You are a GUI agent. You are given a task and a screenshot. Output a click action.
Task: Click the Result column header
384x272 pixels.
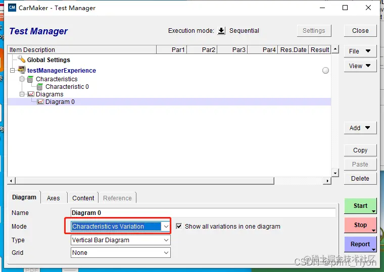pyautogui.click(x=320, y=50)
